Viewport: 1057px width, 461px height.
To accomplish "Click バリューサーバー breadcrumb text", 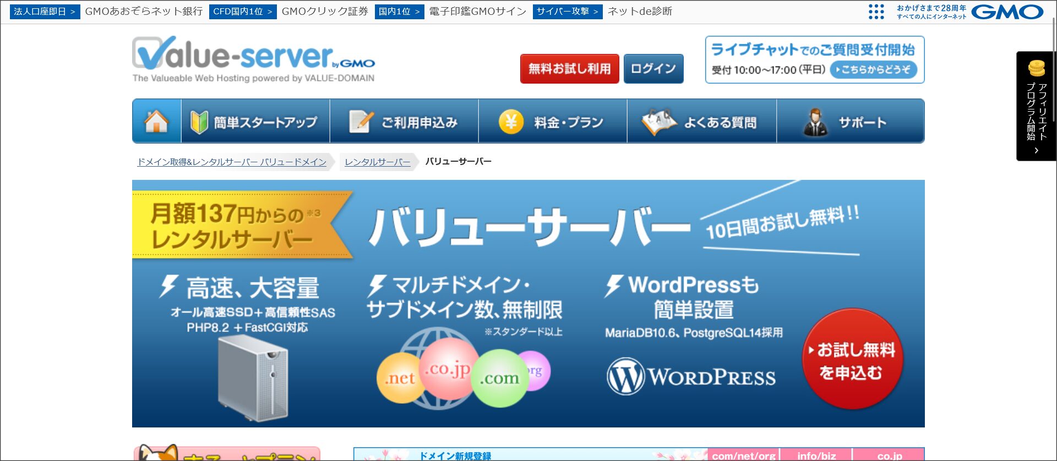I will tap(458, 162).
